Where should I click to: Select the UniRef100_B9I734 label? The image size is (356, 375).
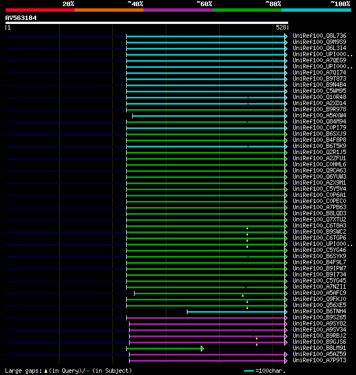(x=319, y=275)
